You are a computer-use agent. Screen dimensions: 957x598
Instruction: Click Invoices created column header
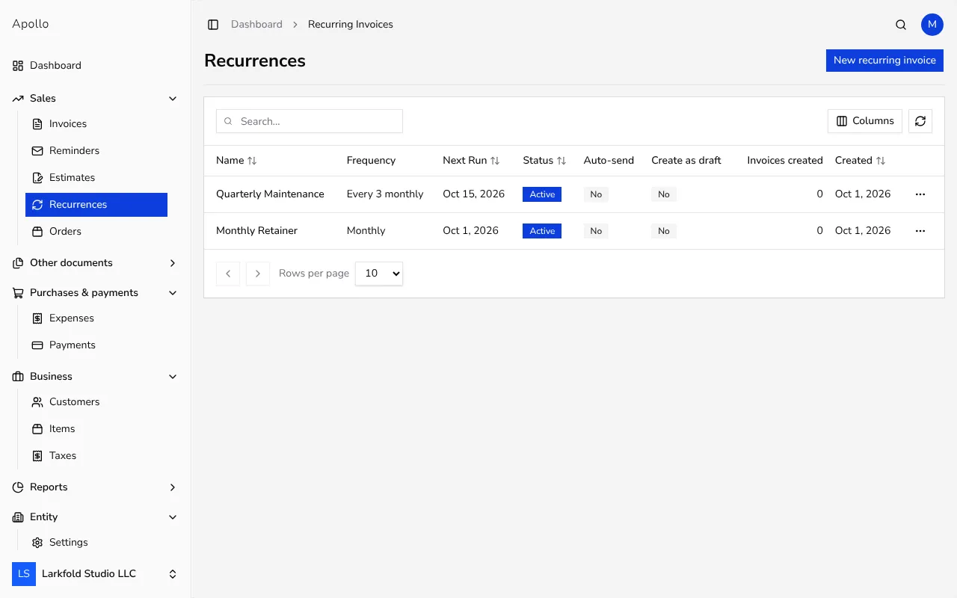click(x=785, y=161)
